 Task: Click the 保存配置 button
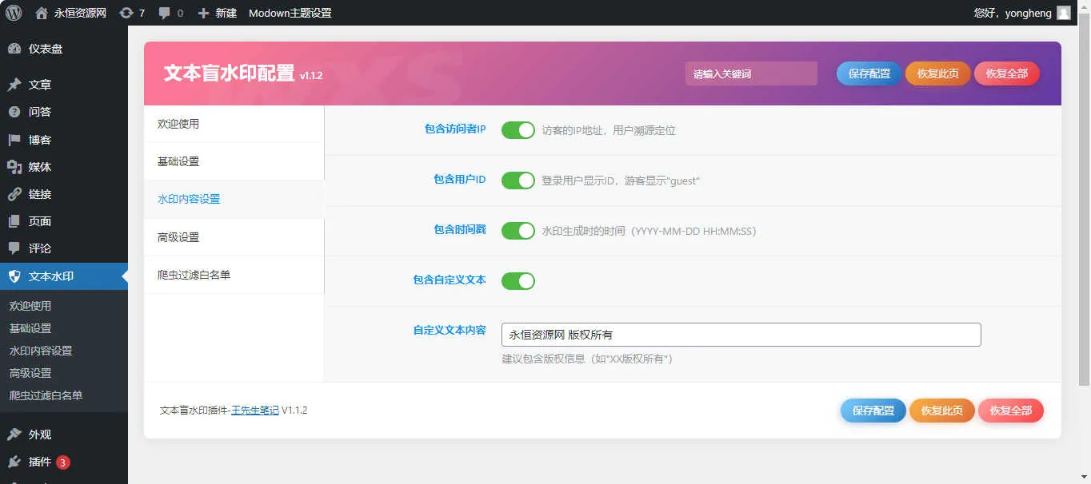pos(868,73)
